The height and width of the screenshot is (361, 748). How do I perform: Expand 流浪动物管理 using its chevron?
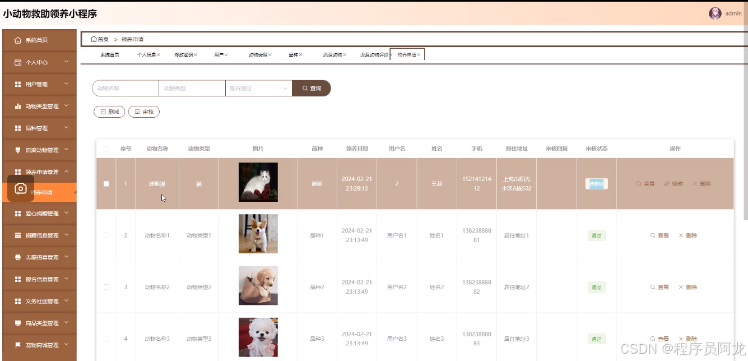(x=66, y=150)
